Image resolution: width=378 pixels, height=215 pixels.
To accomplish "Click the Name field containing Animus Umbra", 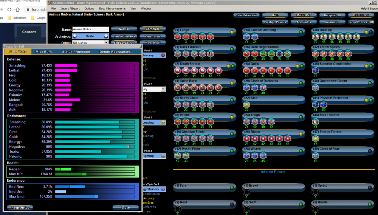I will point(90,29).
